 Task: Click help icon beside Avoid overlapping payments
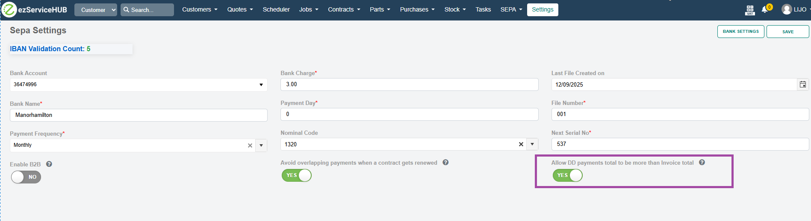click(445, 163)
